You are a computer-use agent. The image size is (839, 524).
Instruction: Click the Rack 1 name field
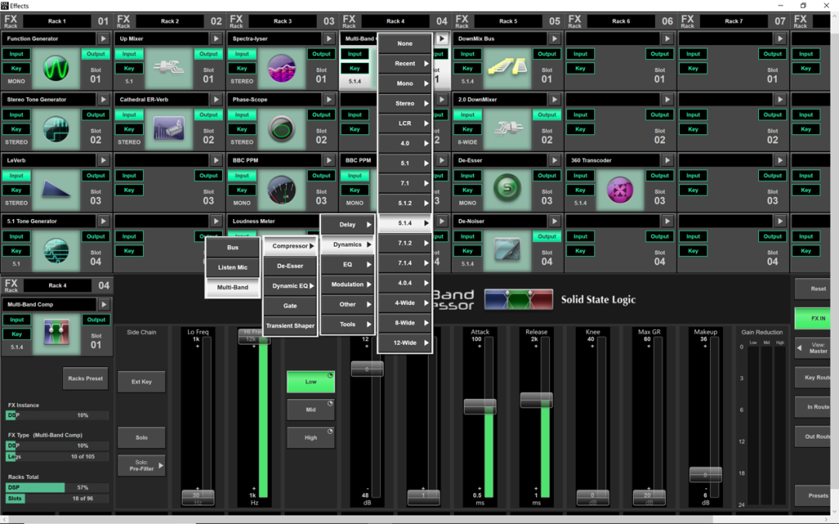(x=57, y=22)
